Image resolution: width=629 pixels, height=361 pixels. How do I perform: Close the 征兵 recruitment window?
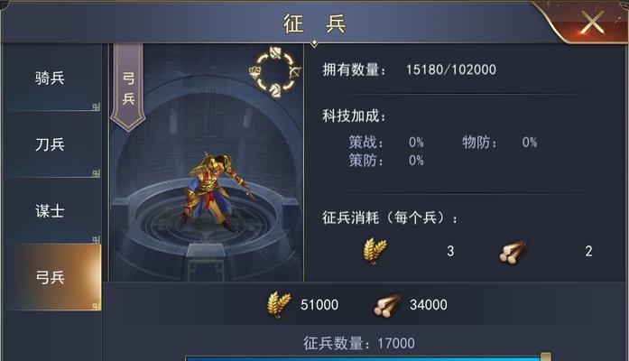click(x=592, y=23)
